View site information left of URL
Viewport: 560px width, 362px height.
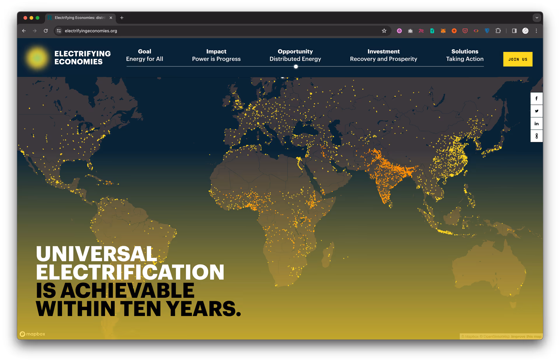59,31
